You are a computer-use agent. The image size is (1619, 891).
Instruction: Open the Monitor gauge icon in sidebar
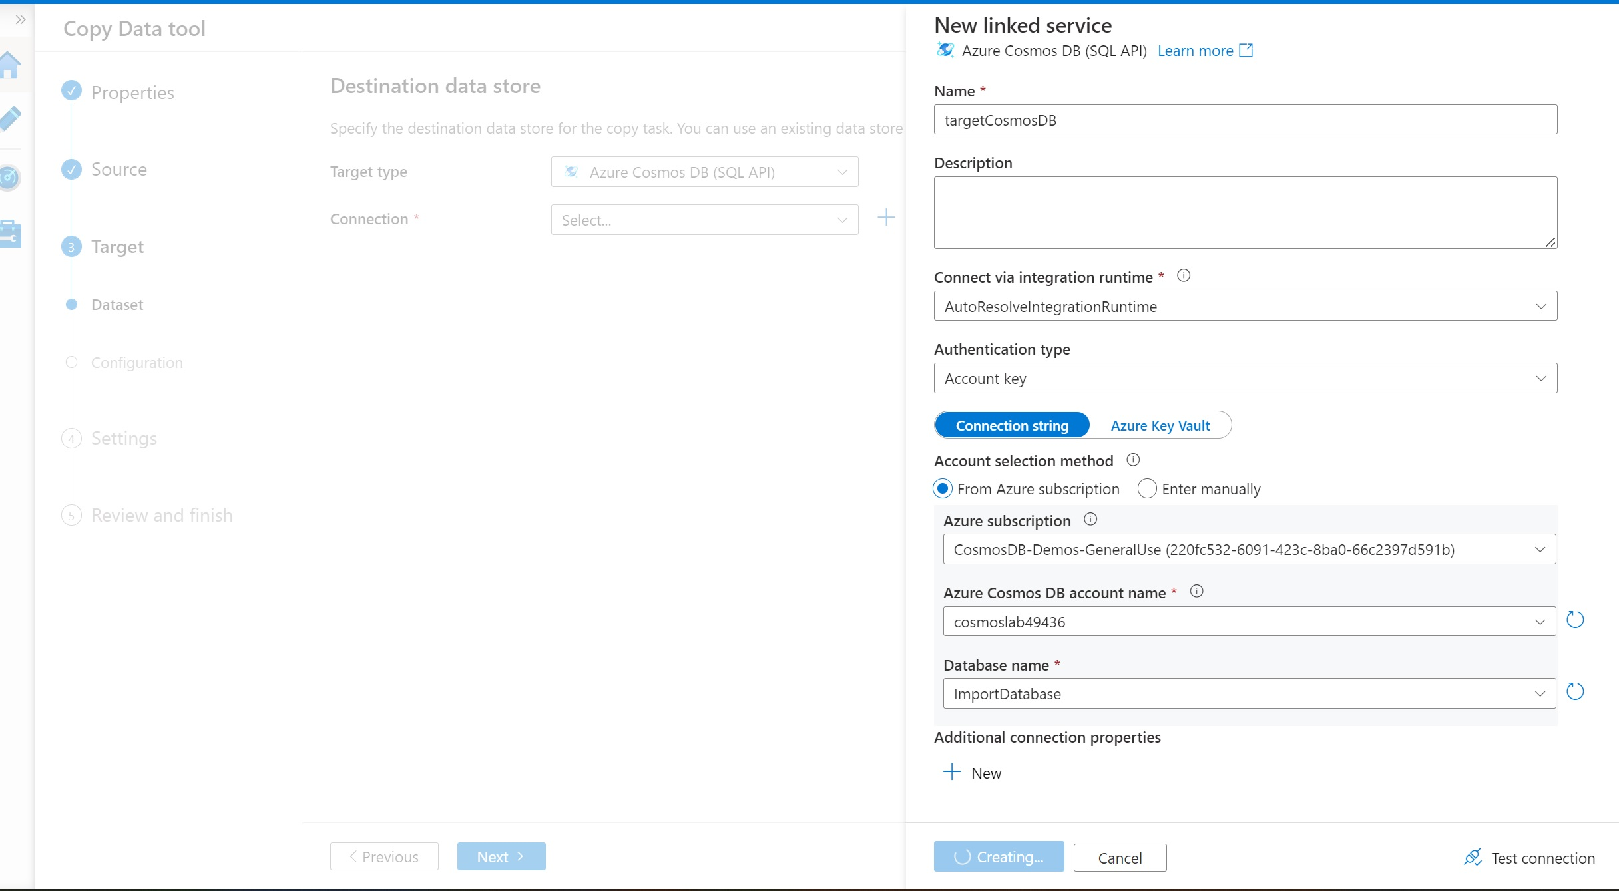click(9, 177)
